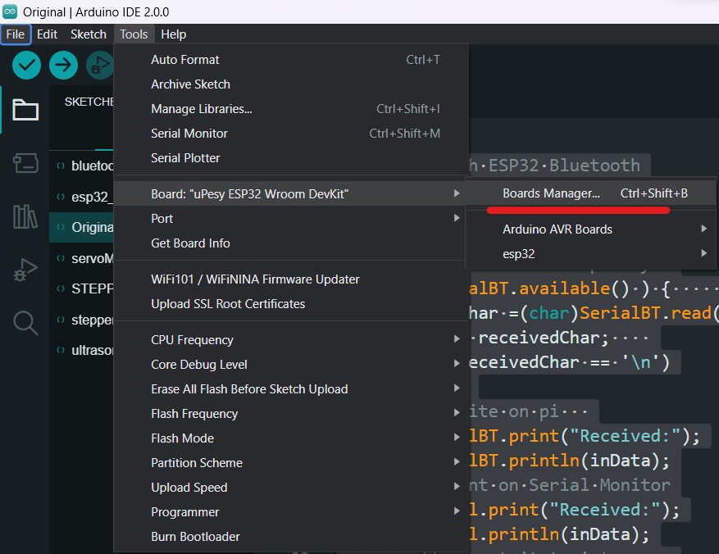Select Upload SSL Root Certificates
Viewport: 719px width, 554px height.
pos(291,304)
